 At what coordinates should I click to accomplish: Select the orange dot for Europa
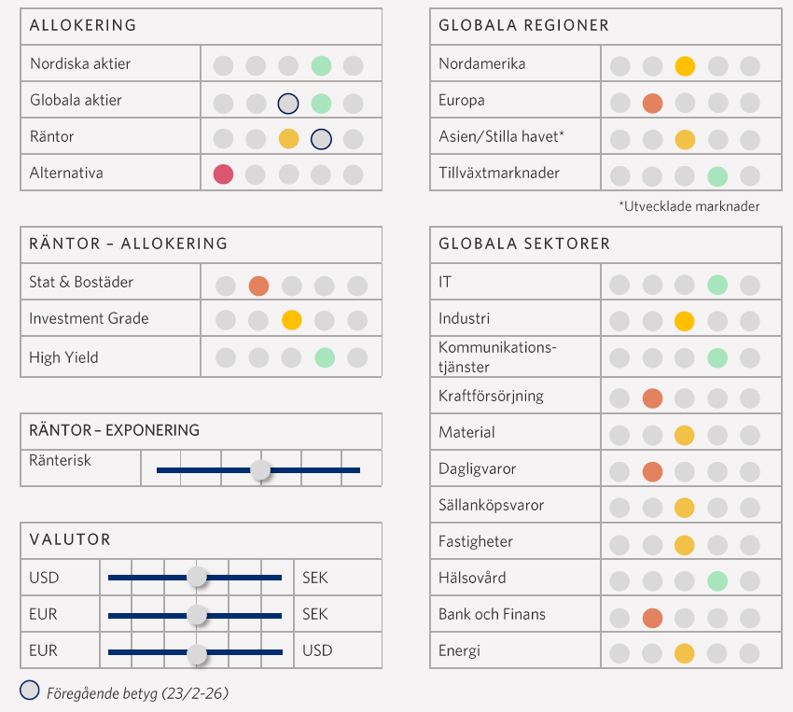click(x=652, y=103)
